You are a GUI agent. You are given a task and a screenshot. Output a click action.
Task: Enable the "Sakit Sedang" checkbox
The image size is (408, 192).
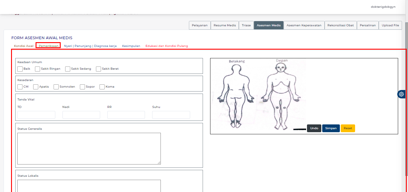[x=68, y=69]
